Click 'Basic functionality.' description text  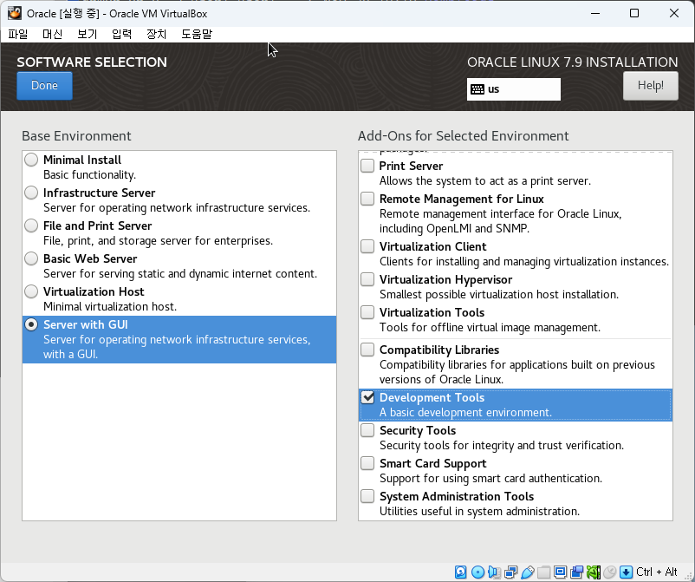pyautogui.click(x=89, y=175)
